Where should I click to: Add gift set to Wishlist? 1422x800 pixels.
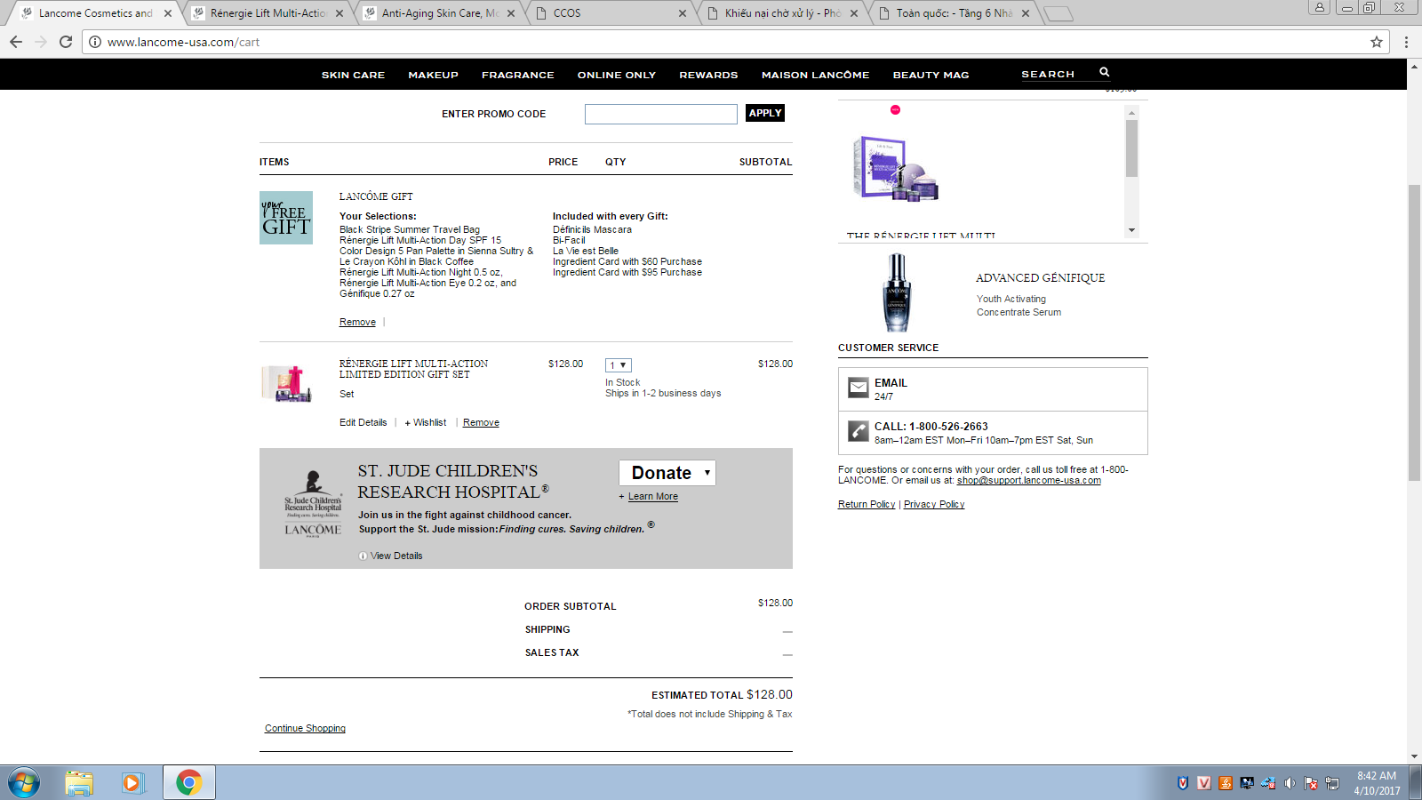click(426, 423)
